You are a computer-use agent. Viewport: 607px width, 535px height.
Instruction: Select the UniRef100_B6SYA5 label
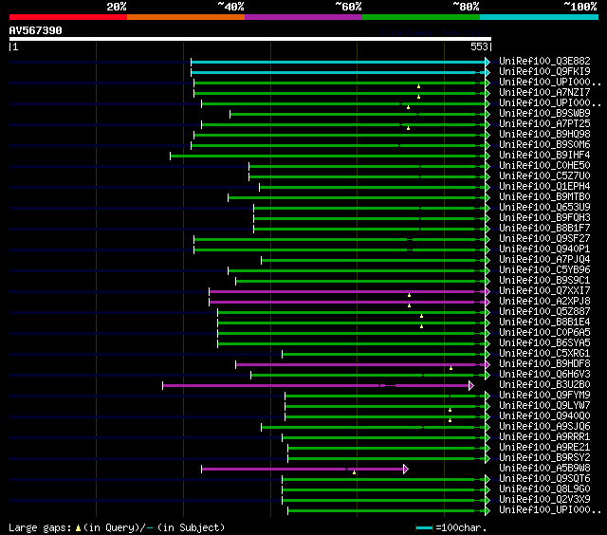pyautogui.click(x=544, y=343)
